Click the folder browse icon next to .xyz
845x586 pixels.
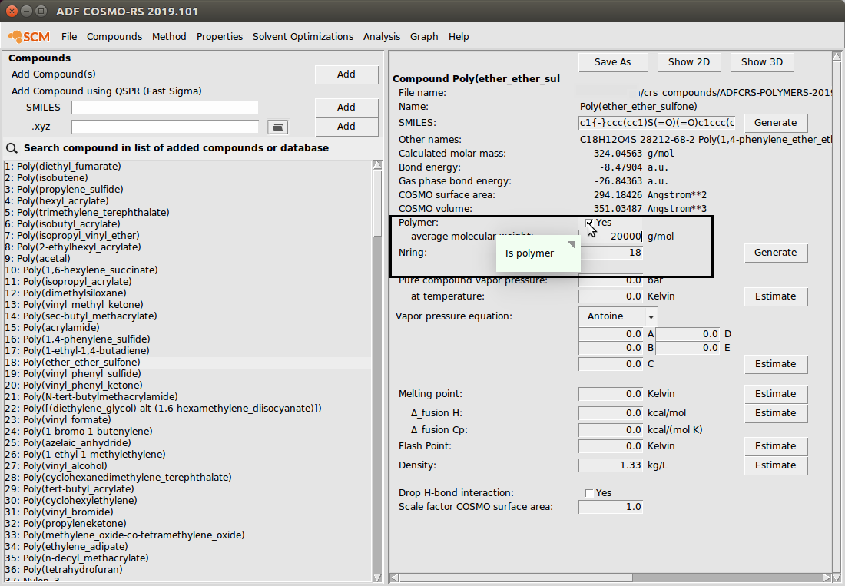click(x=277, y=127)
